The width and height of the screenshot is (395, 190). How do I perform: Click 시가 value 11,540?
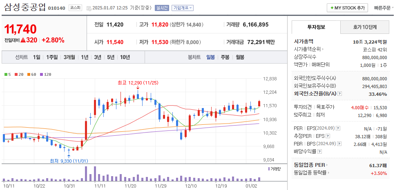click(x=115, y=42)
